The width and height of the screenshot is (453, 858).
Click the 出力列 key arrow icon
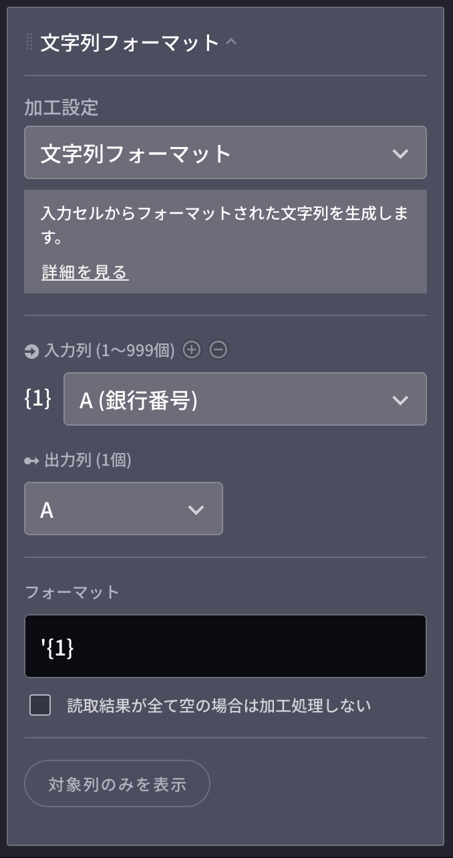click(x=31, y=460)
